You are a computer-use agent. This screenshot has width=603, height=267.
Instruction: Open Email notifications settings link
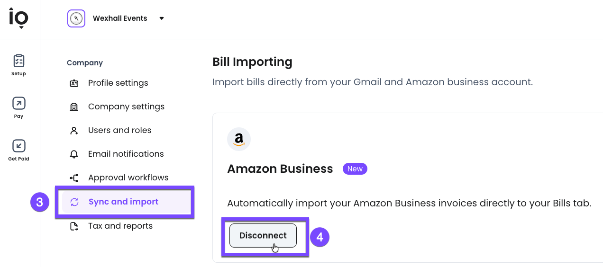click(x=126, y=154)
